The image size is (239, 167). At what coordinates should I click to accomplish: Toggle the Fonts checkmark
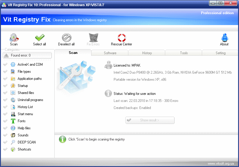5,121
